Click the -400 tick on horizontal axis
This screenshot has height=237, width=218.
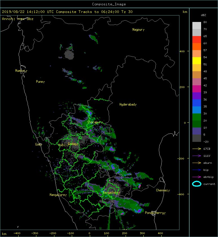click(x=17, y=233)
